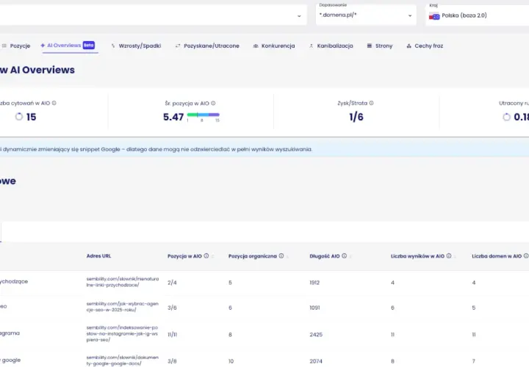Sort by the Pozycja organiczna column
The image size is (529, 367).
tap(252, 256)
